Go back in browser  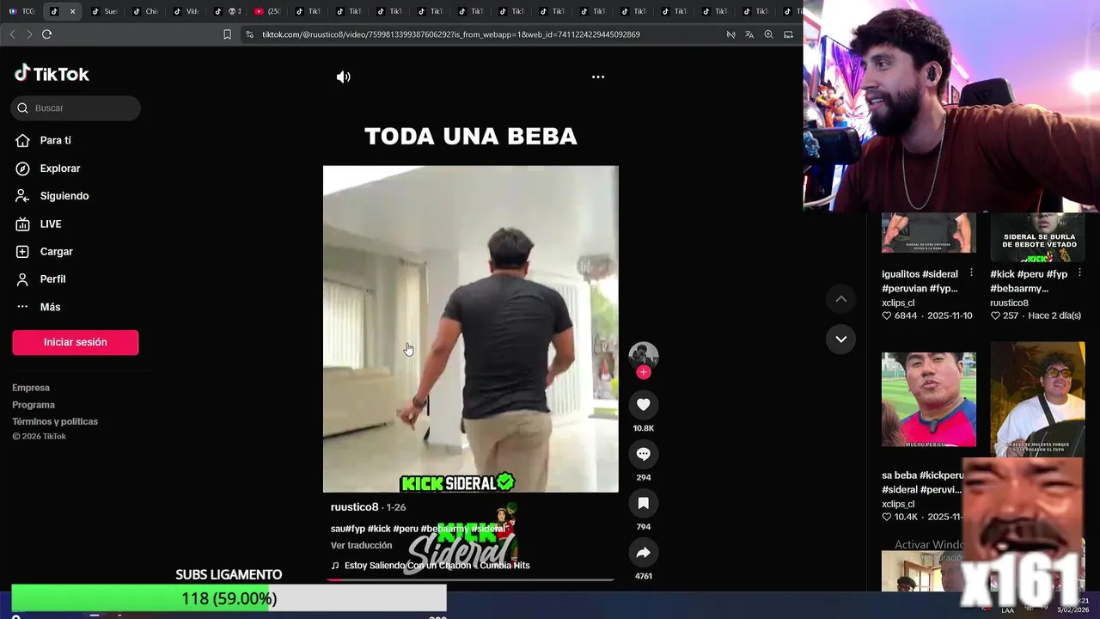pos(12,34)
